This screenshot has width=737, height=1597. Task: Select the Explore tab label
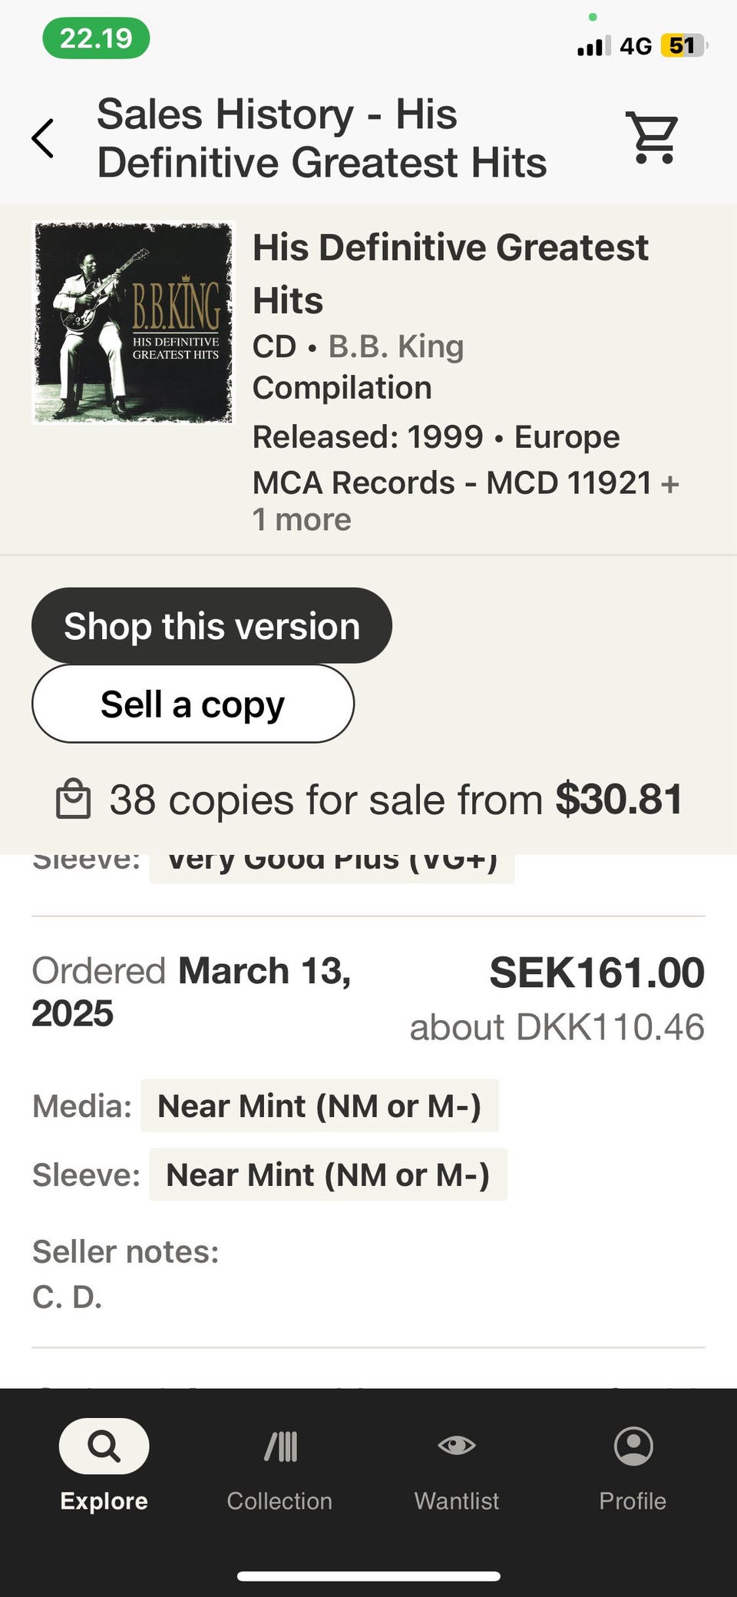click(104, 1501)
